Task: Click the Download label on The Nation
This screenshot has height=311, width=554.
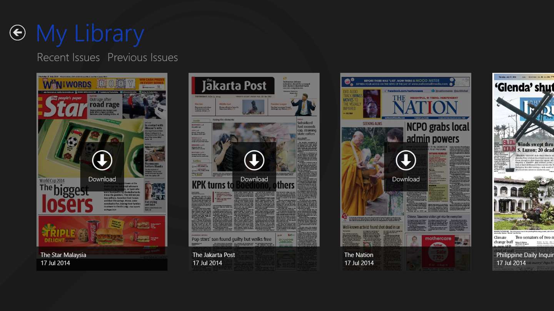Action: [406, 179]
